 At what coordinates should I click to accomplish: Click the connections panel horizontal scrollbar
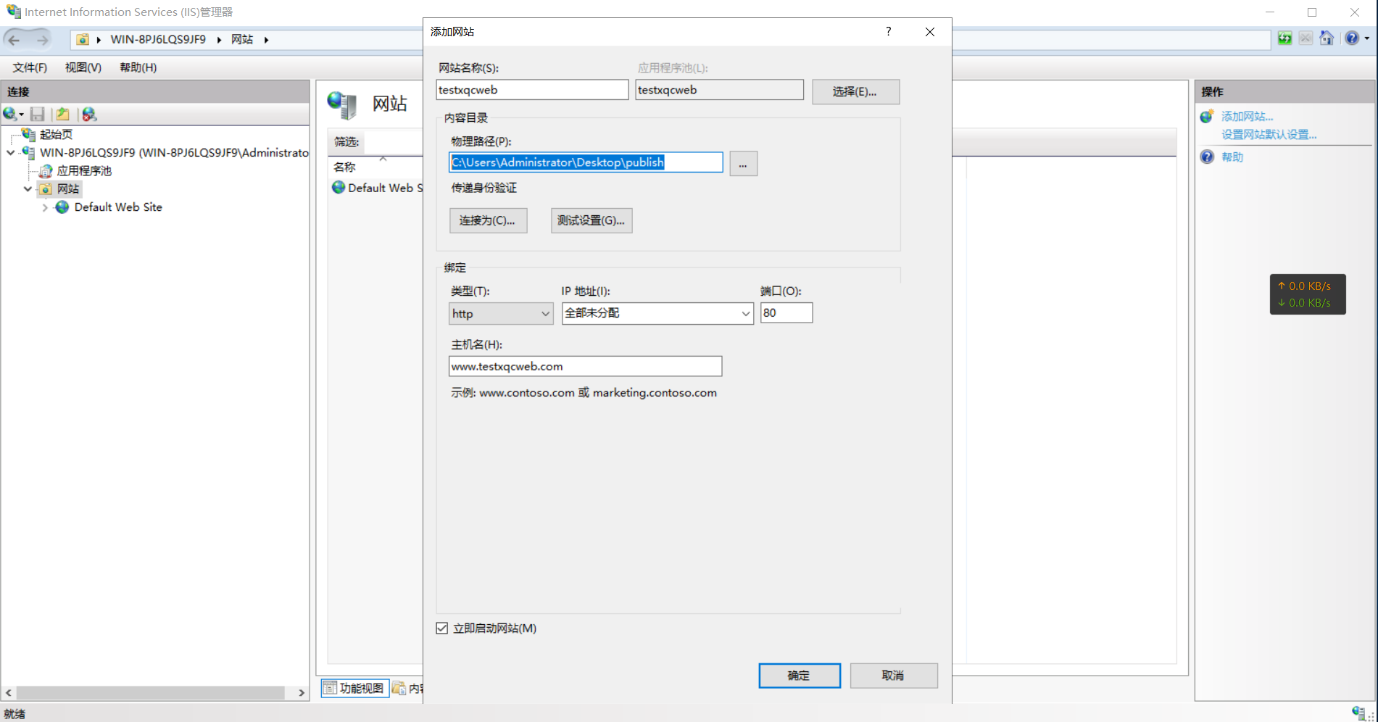(x=151, y=693)
